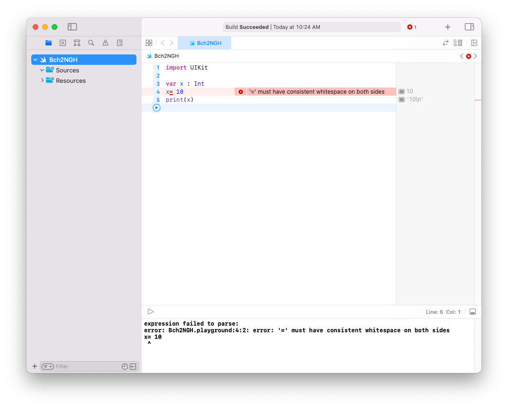Screen dimensions: 508x408
Task: Click line number 1 in gutter
Action: 158,68
